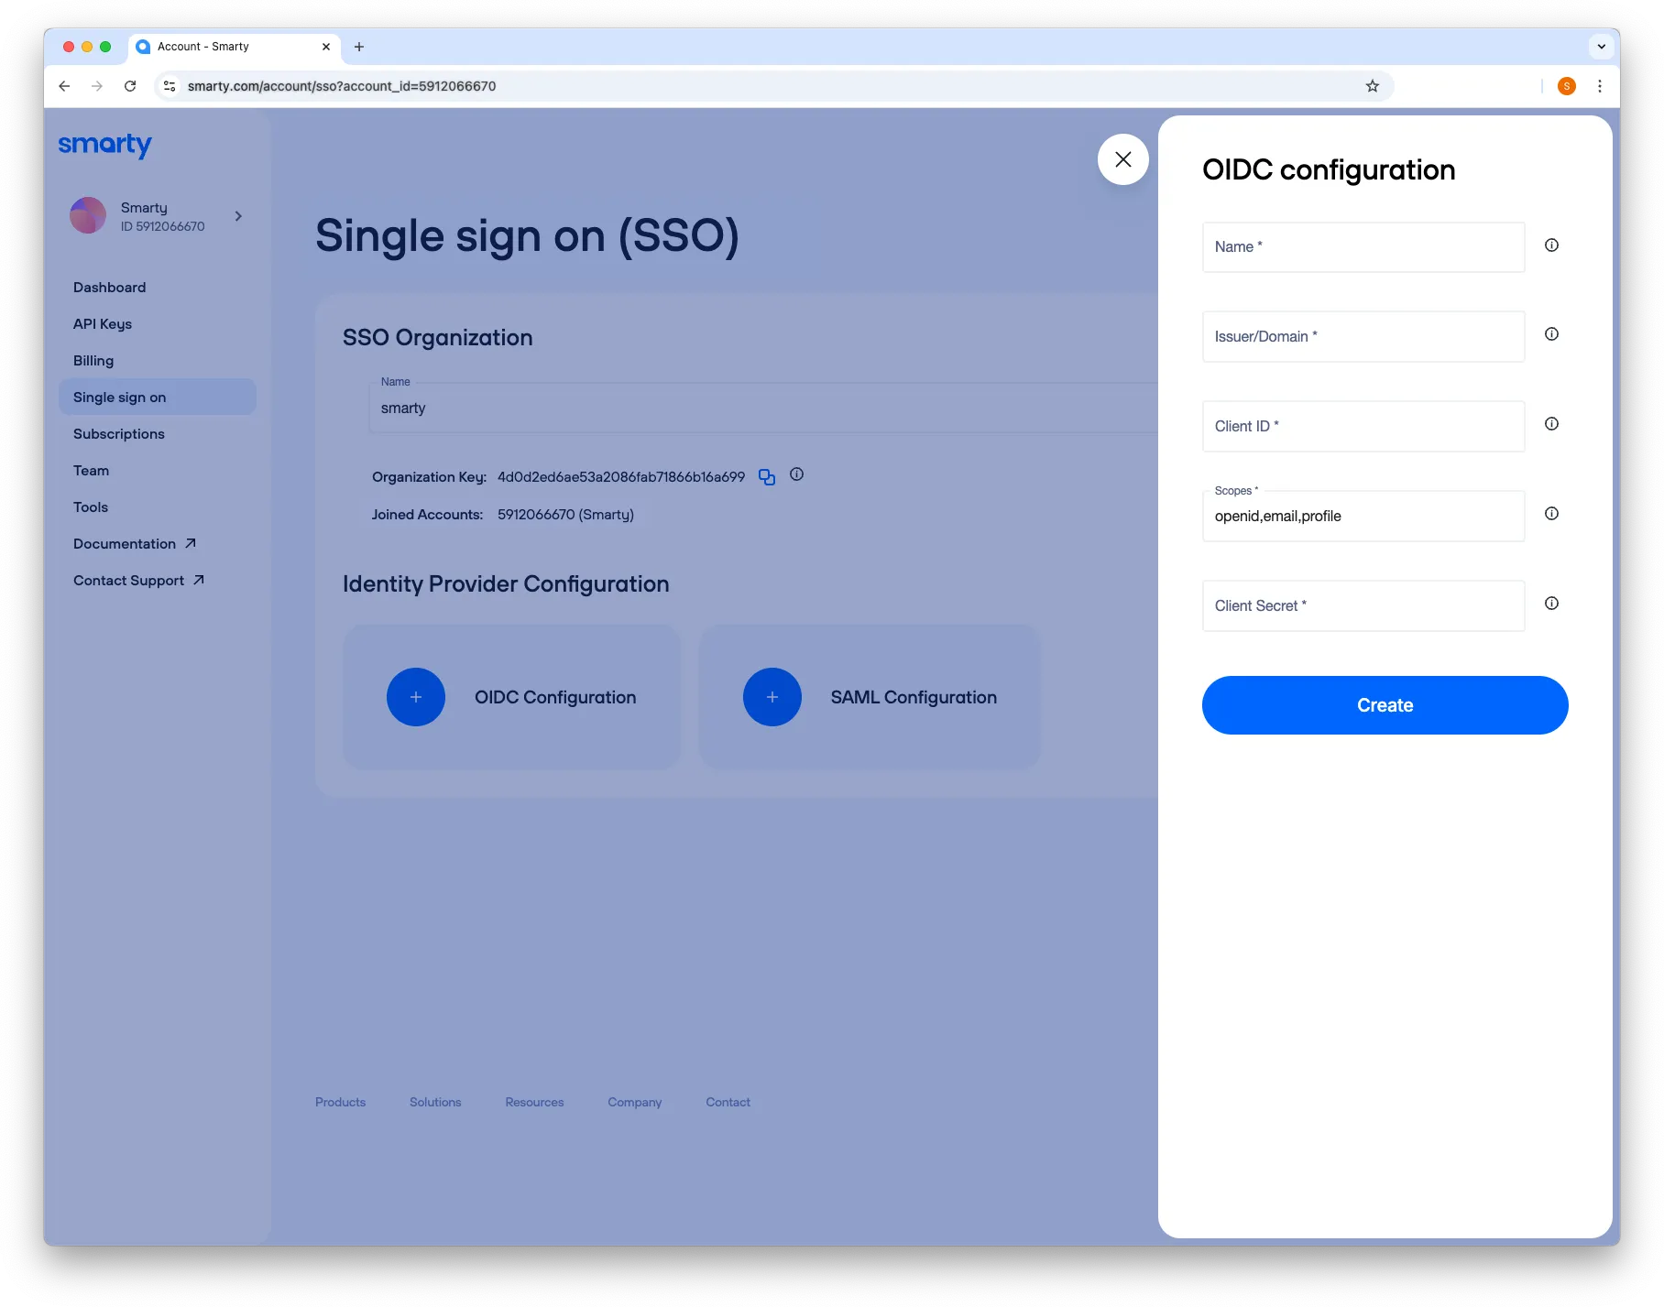Viewport: 1664px width, 1307px height.
Task: Open the Chrome profile avatar
Action: [x=1567, y=86]
